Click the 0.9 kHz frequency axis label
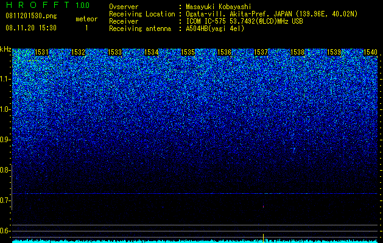This screenshot has width=383, height=243. pyautogui.click(x=5, y=140)
